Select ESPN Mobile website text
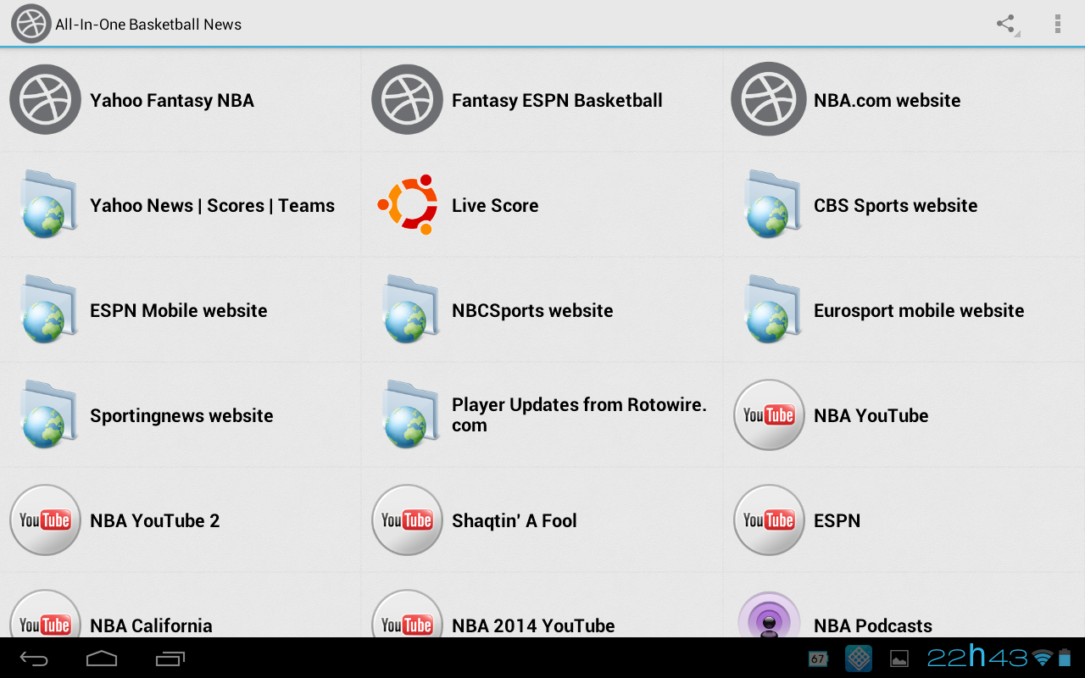Screen dimensions: 1085x678 (179, 310)
